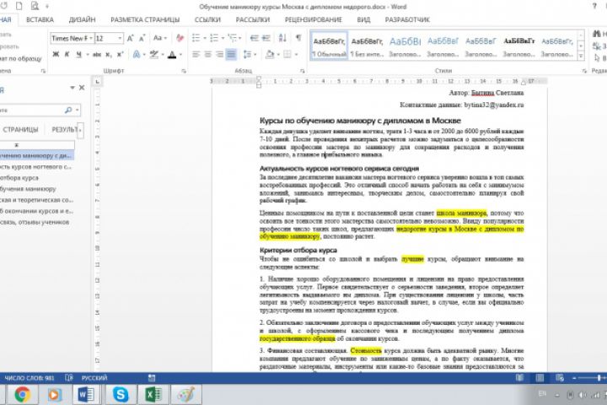This screenshot has height=405, width=607.
Task: Open search options dropdown in navigation pane
Action: click(78, 110)
